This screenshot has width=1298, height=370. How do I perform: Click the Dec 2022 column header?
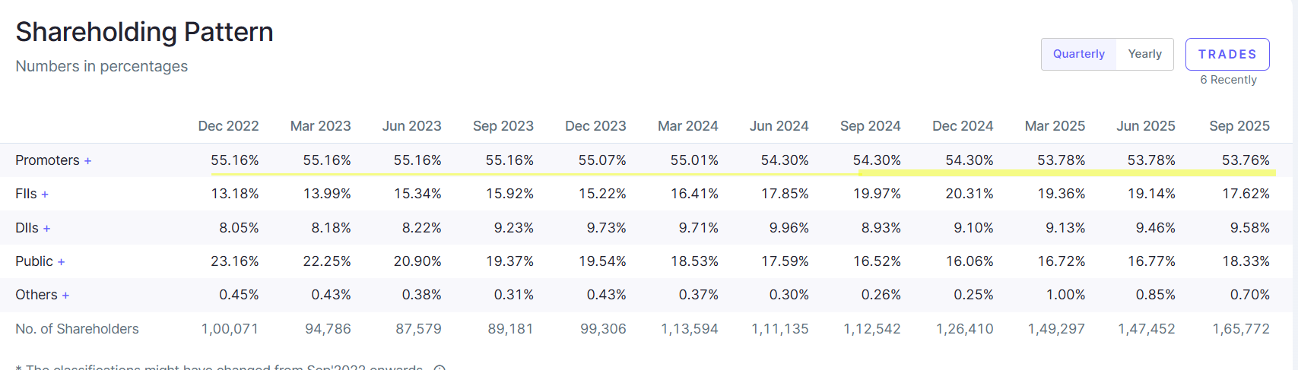point(228,126)
